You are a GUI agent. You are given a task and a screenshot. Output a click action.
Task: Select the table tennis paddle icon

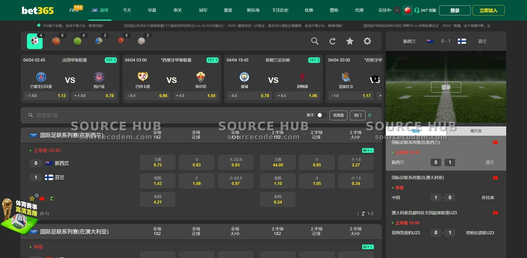click(120, 41)
